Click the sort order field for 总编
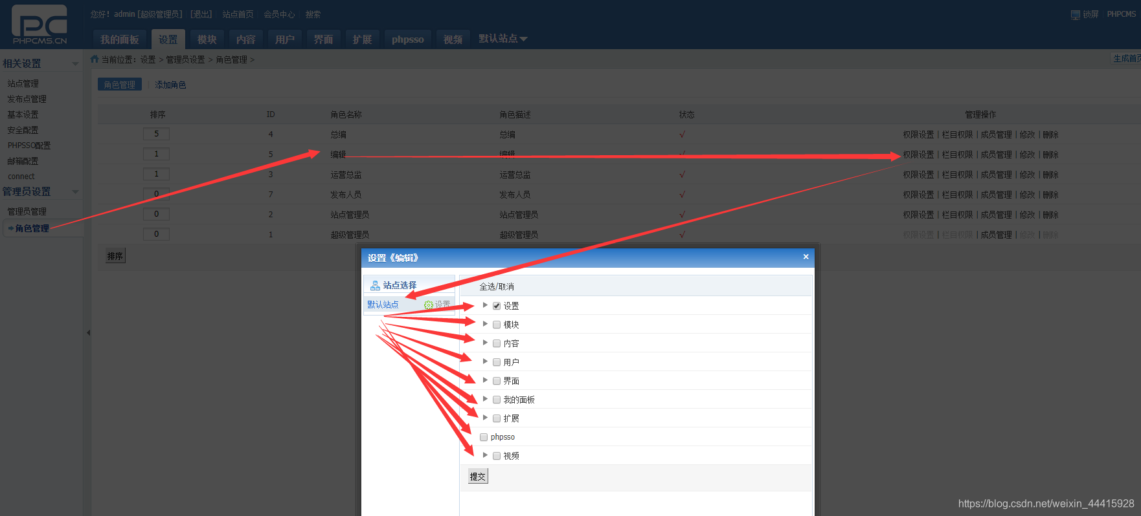Viewport: 1141px width, 516px height. tap(156, 134)
